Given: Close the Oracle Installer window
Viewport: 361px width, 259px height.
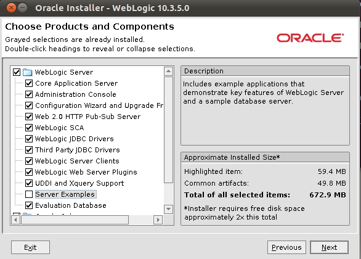Looking at the screenshot, I should coord(11,8).
